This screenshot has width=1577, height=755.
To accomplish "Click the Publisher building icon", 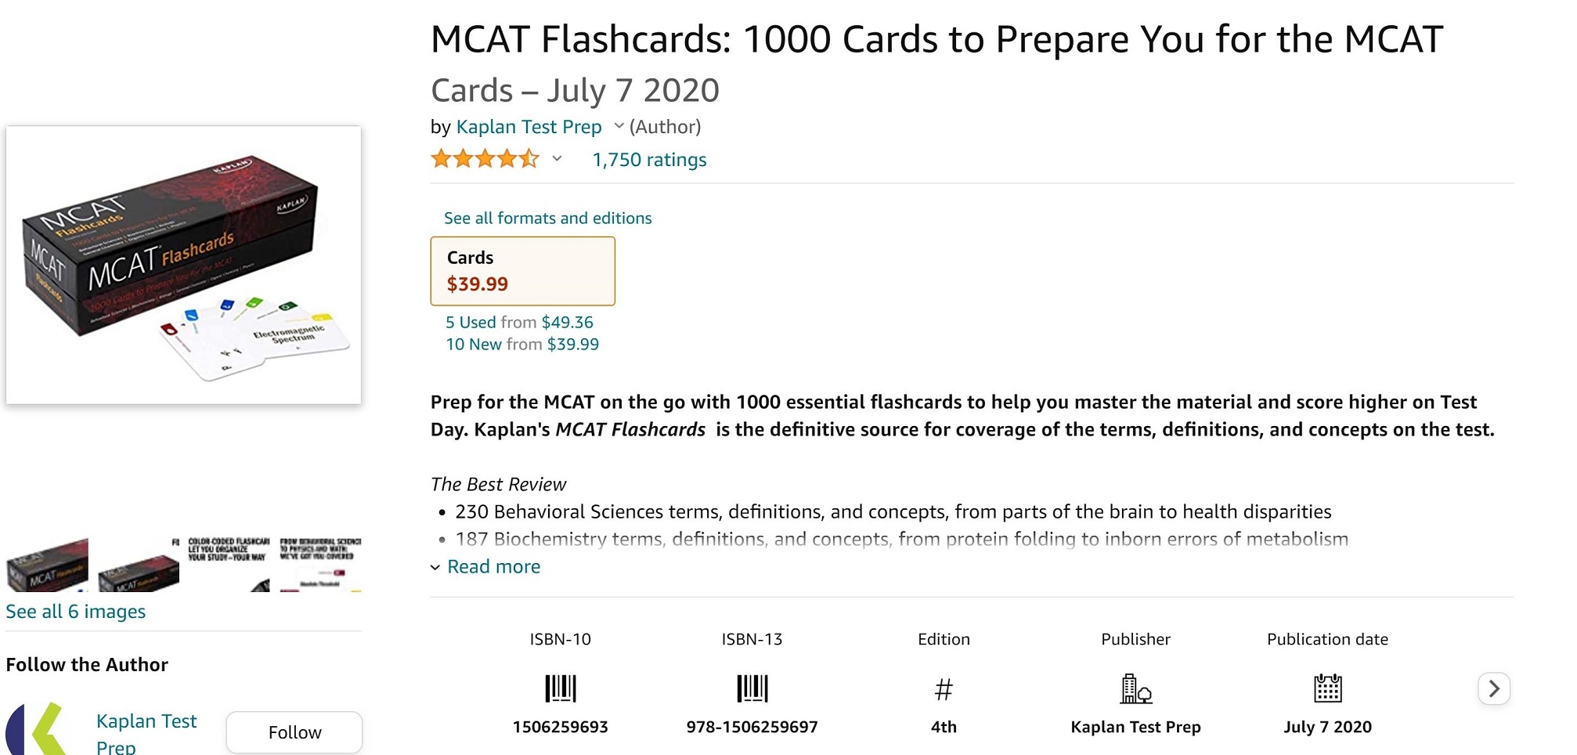I will point(1135,688).
